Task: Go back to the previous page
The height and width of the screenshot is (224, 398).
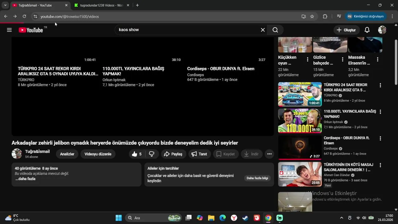Action: [6, 16]
